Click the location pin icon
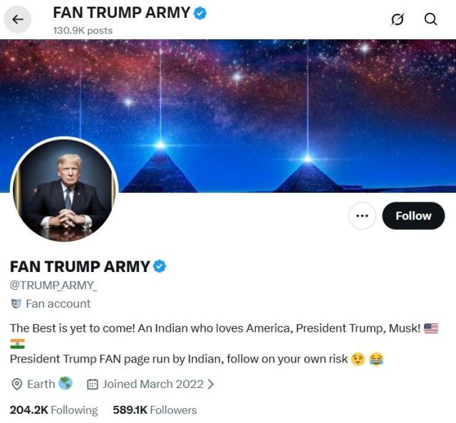Viewport: 456px width, 423px height. 17,385
